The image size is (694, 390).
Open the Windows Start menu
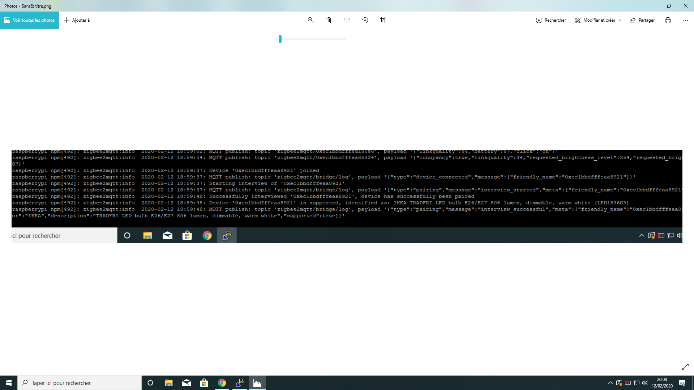8,382
